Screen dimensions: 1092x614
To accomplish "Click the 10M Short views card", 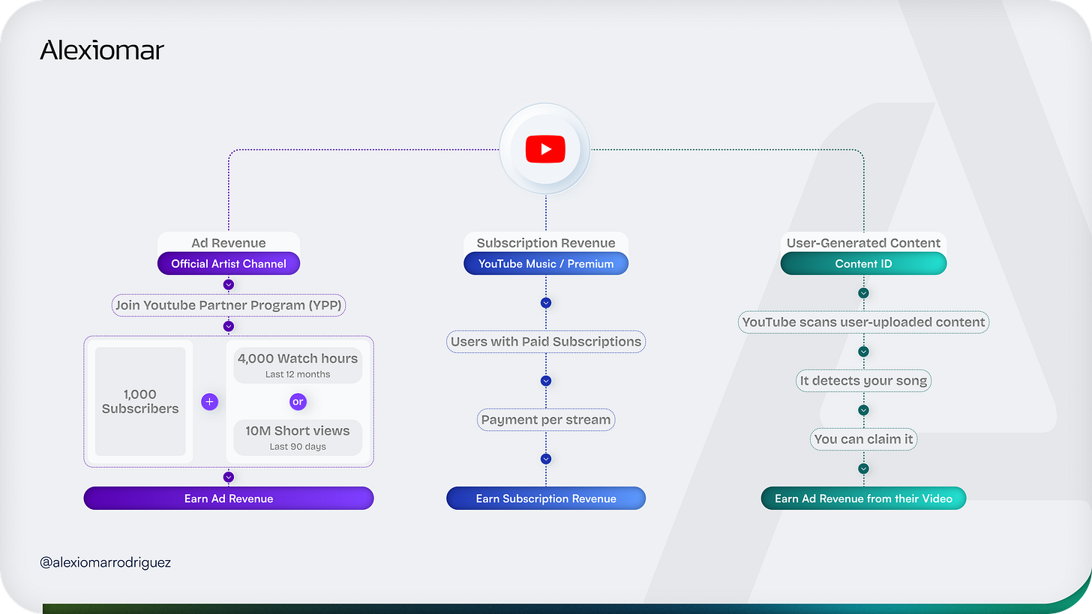I will coord(298,437).
